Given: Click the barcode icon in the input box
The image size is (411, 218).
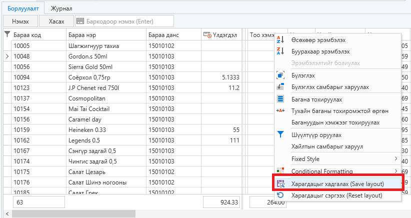Looking at the screenshot, I should pyautogui.click(x=80, y=21).
